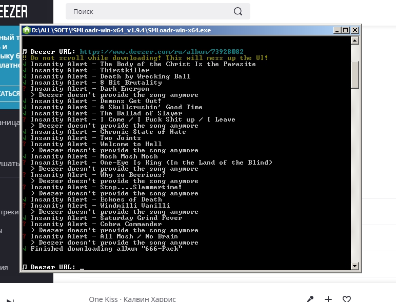Open lyrics with the microphone icon in the player
This screenshot has height=302, width=396.
310,299
